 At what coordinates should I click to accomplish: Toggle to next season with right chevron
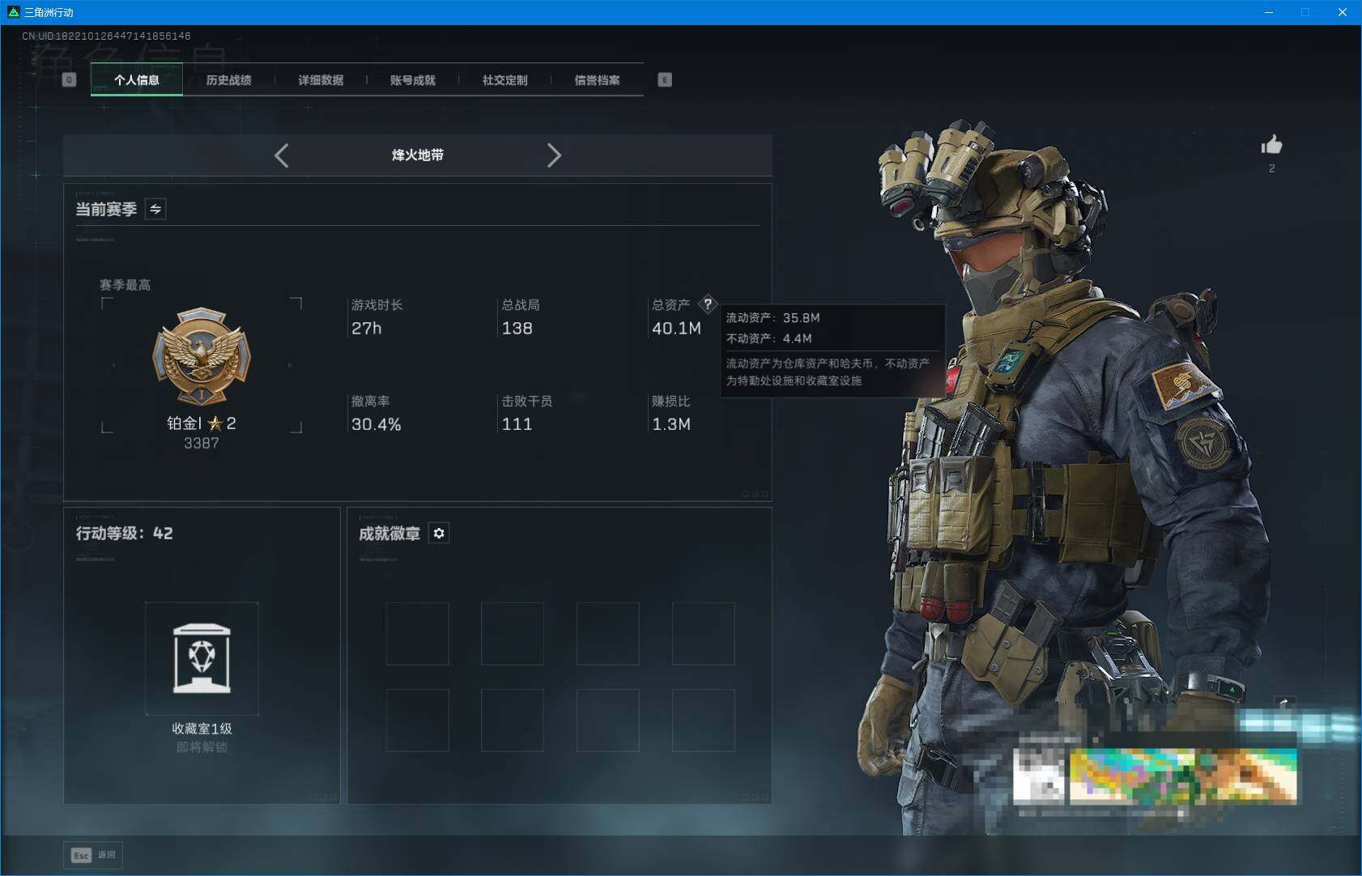pyautogui.click(x=555, y=155)
